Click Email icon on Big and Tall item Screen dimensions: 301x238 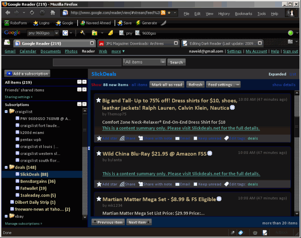coord(178,138)
